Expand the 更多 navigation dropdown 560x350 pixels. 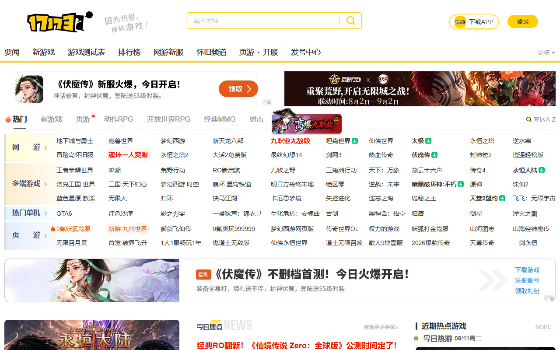coord(546,52)
